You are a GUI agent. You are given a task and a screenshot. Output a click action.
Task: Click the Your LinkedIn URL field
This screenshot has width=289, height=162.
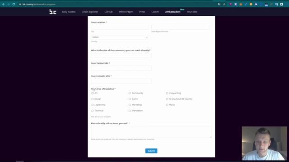[x=121, y=81]
